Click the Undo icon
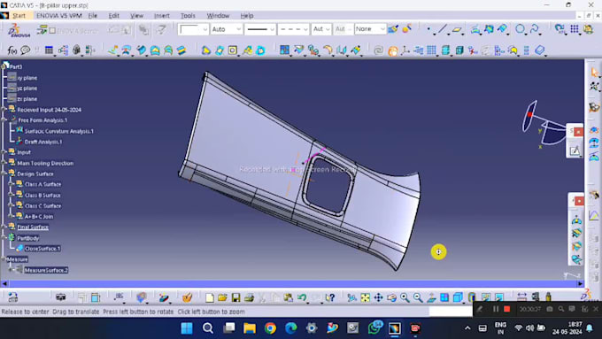 pos(302,297)
